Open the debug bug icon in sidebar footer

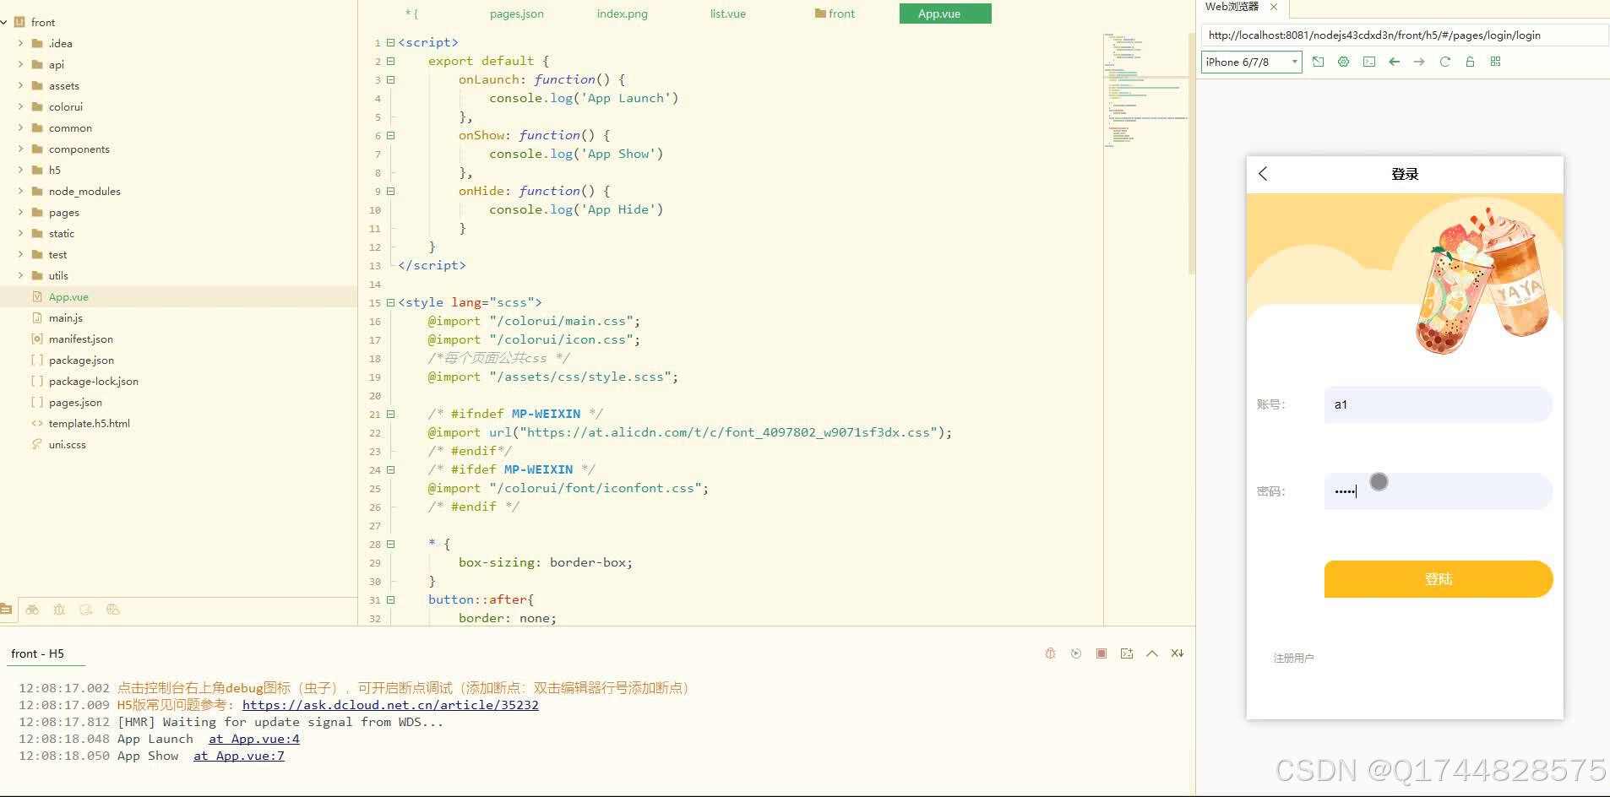(59, 610)
